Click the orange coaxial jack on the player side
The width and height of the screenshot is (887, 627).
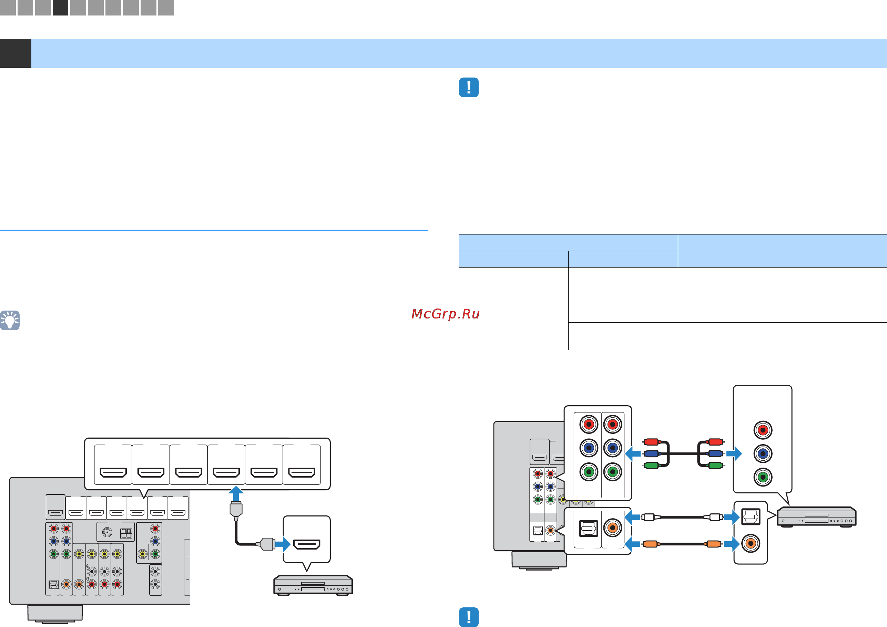pos(751,544)
